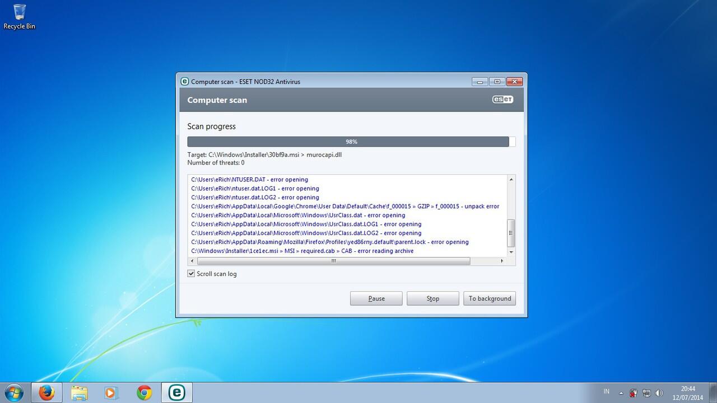The image size is (717, 403).
Task: Select the ntuser.dat.LOG1 log entry
Action: (255, 189)
